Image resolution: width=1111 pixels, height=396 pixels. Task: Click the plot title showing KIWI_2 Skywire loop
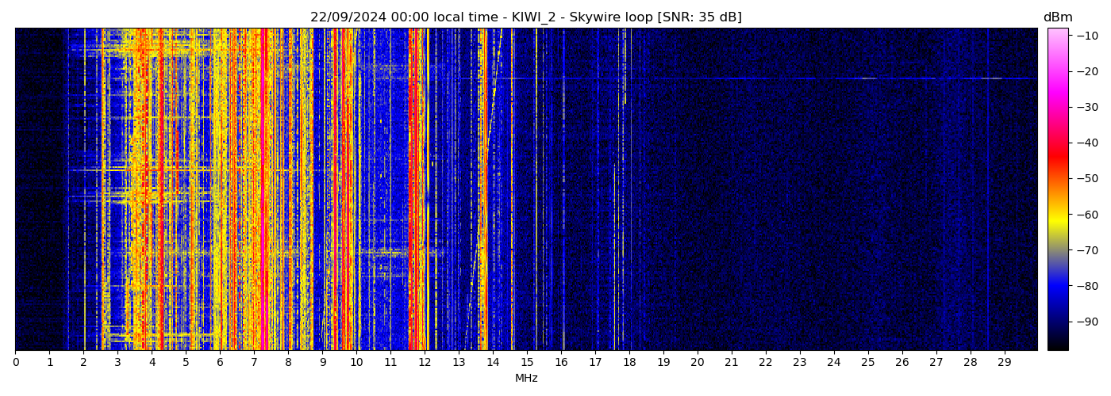pyautogui.click(x=525, y=17)
